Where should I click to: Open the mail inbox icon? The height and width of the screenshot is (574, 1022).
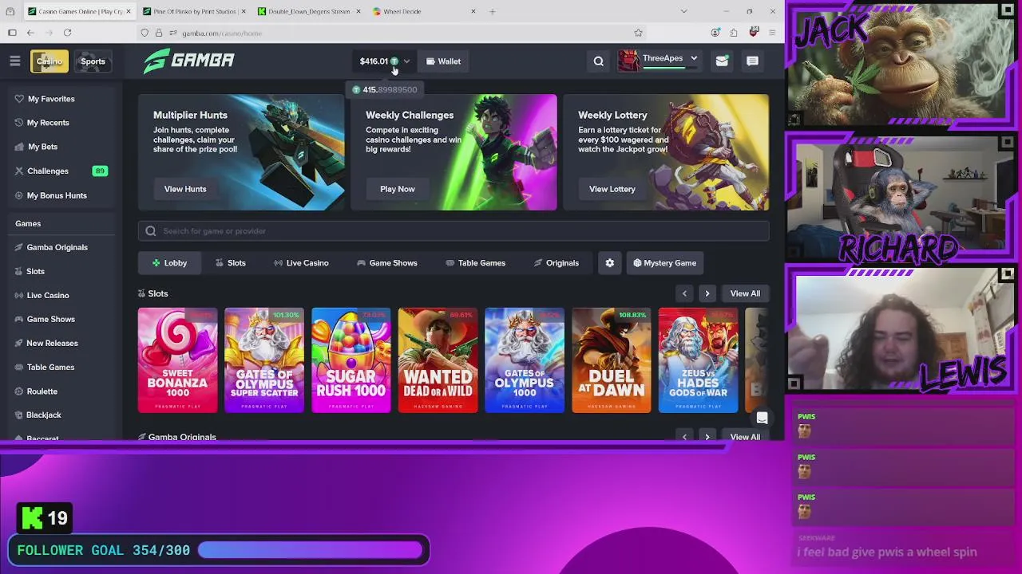point(722,61)
